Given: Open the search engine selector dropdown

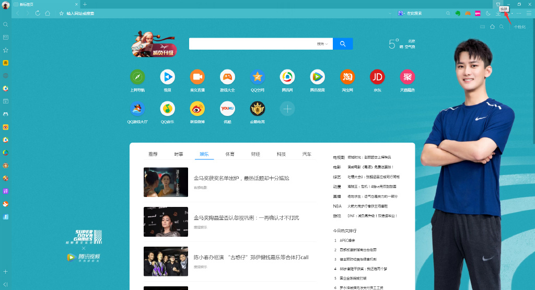Looking at the screenshot, I should pyautogui.click(x=401, y=13).
